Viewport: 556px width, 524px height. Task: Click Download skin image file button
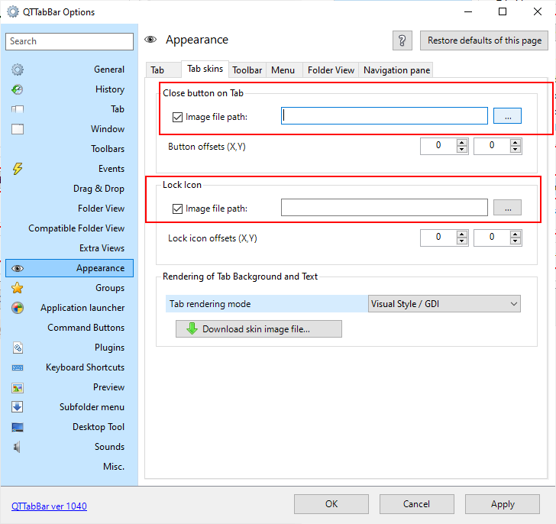259,329
